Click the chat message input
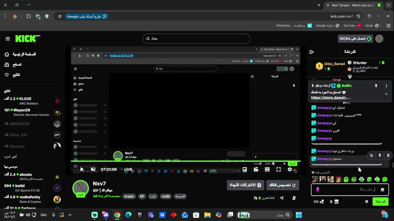This screenshot has height=221, width=394. [350, 190]
